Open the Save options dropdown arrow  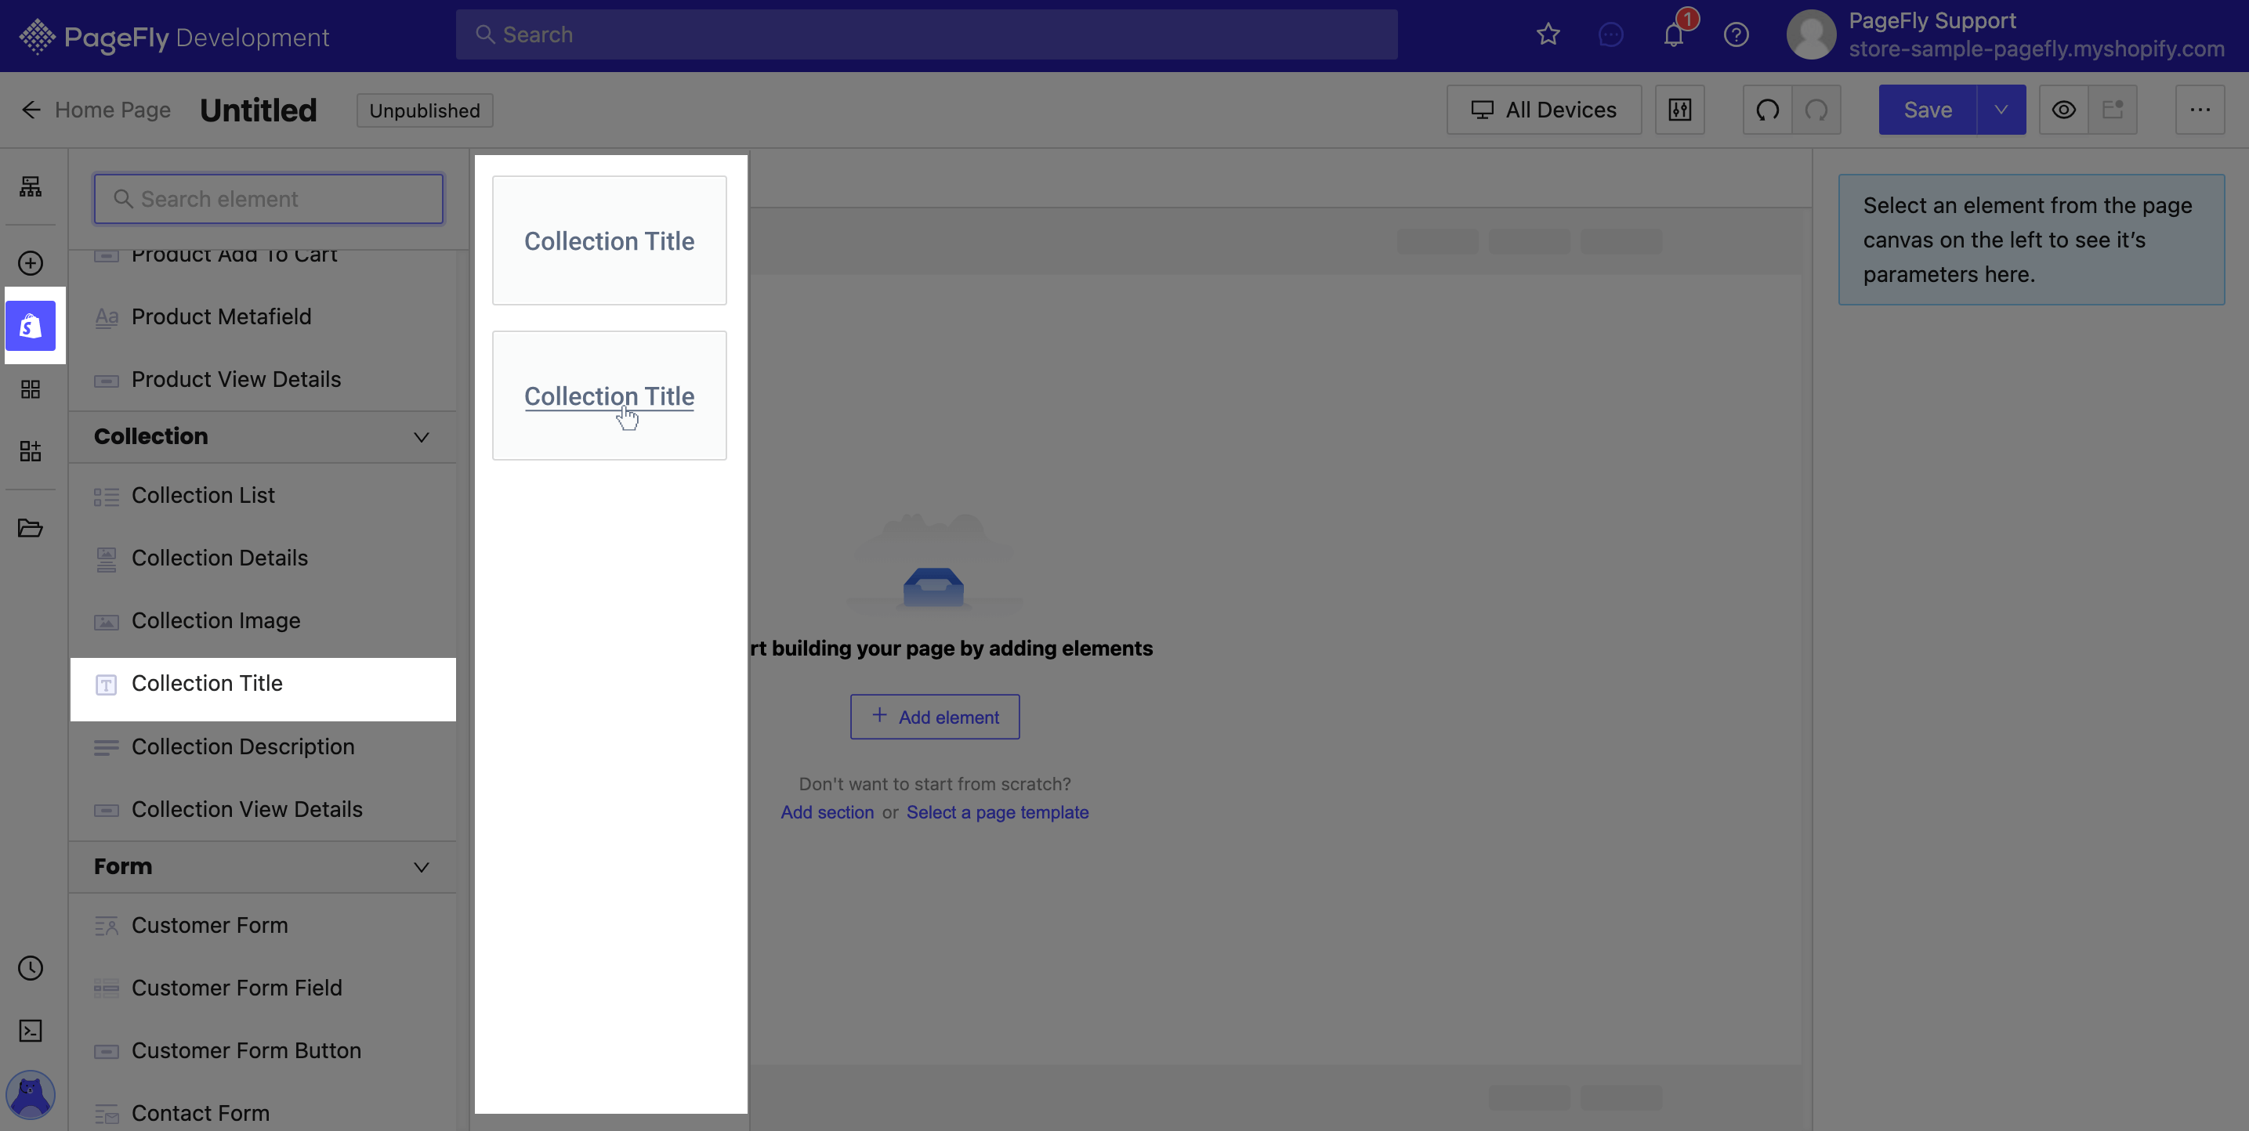click(x=2001, y=110)
